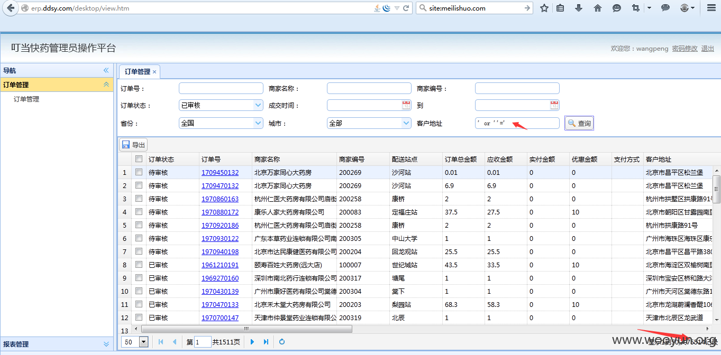Go to first page of grid
Image resolution: width=721 pixels, height=355 pixels.
click(161, 342)
